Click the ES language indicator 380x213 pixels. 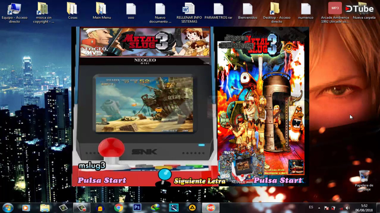coord(311,207)
